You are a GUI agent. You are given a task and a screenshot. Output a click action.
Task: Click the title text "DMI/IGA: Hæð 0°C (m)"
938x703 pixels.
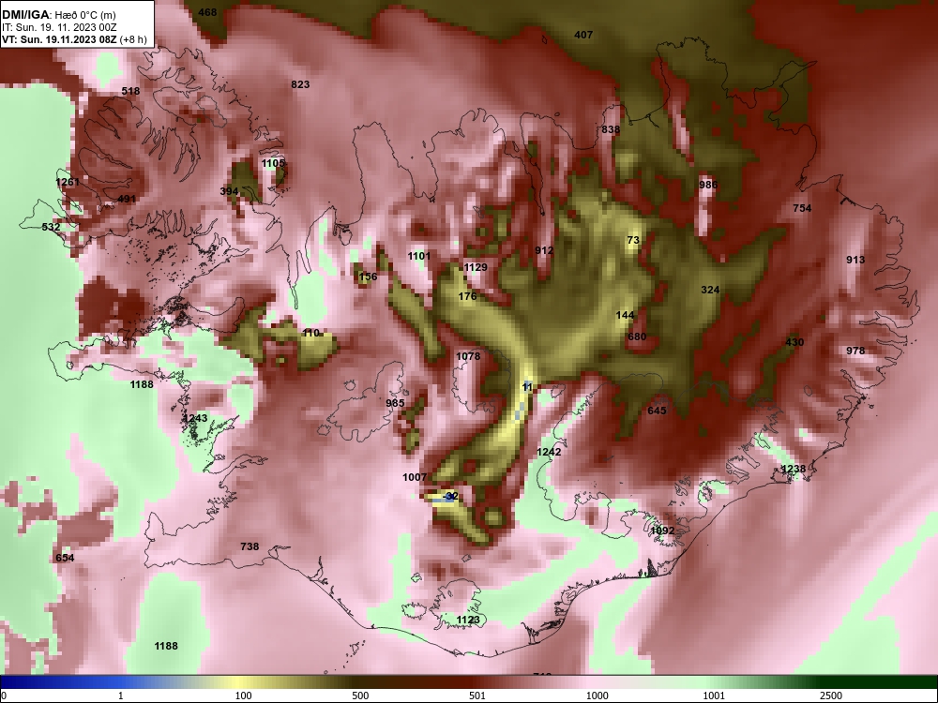click(x=59, y=15)
